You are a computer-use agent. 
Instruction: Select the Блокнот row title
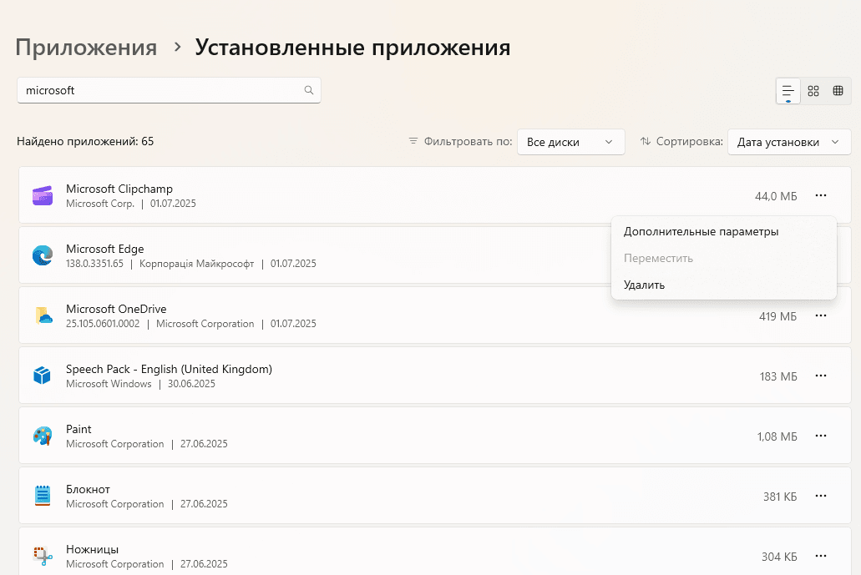click(x=88, y=489)
